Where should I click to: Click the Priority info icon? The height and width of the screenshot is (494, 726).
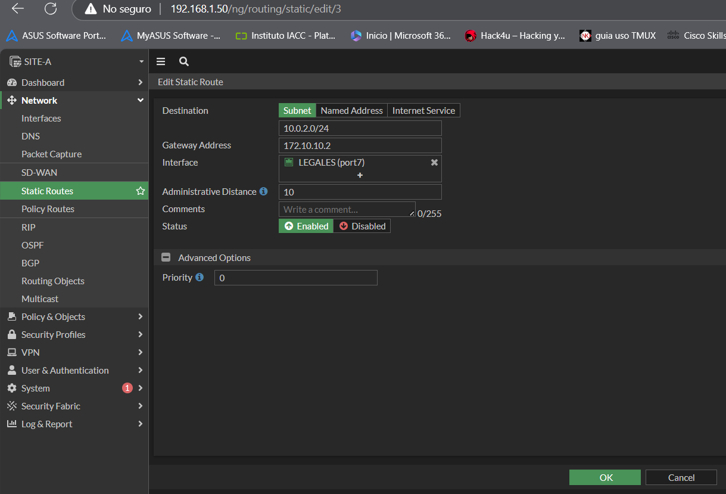point(200,277)
